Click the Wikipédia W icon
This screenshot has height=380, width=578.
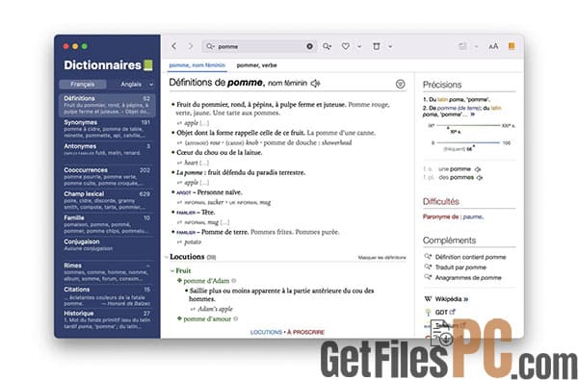(x=428, y=299)
